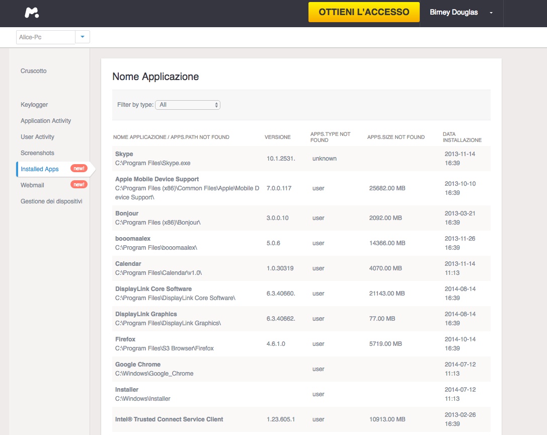
Task: Click the Alice-Pc device input field
Action: pos(45,37)
